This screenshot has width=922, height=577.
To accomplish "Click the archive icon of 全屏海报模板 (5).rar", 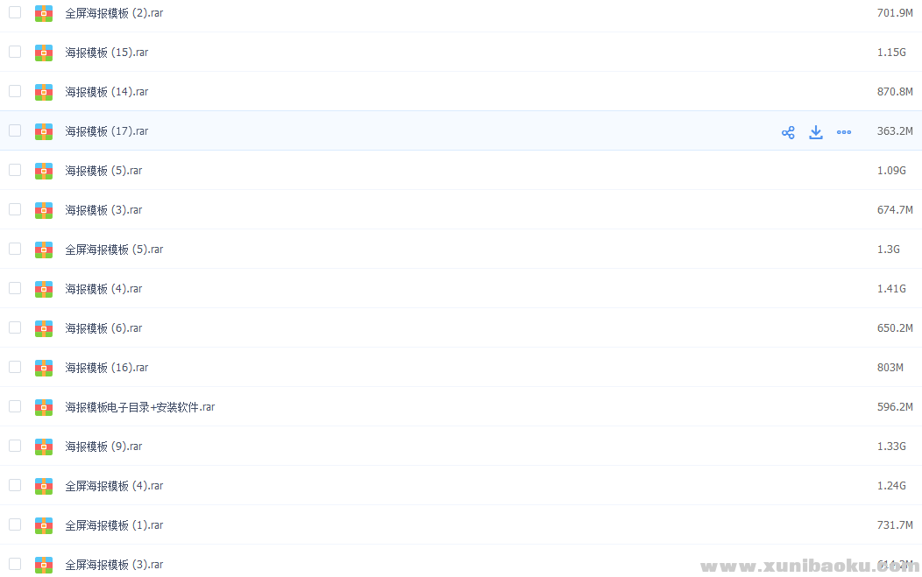I will click(x=44, y=250).
